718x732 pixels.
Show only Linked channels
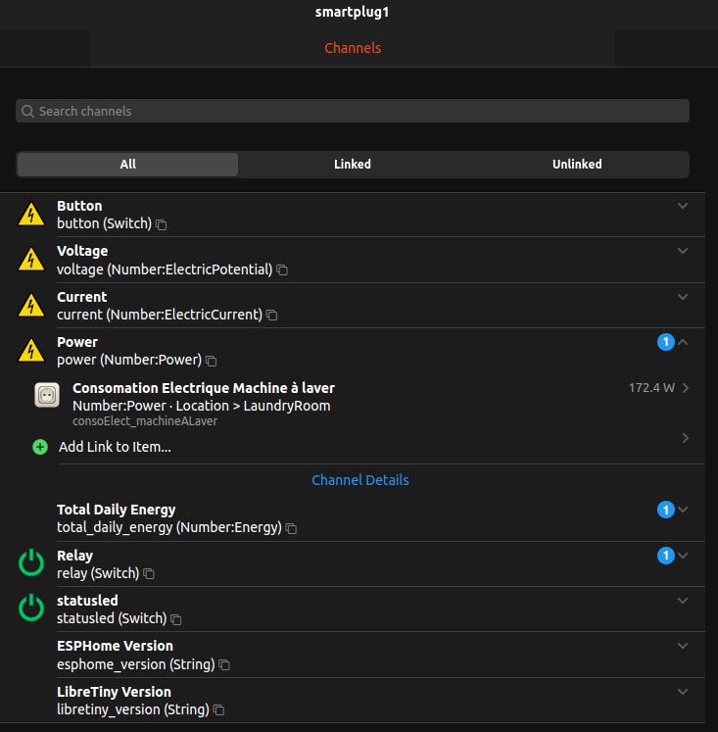(x=353, y=165)
